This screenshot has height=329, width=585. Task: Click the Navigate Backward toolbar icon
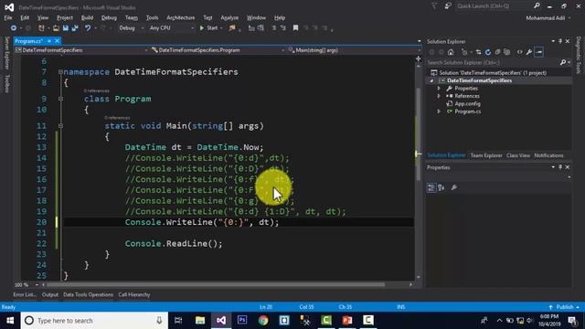[x=14, y=28]
